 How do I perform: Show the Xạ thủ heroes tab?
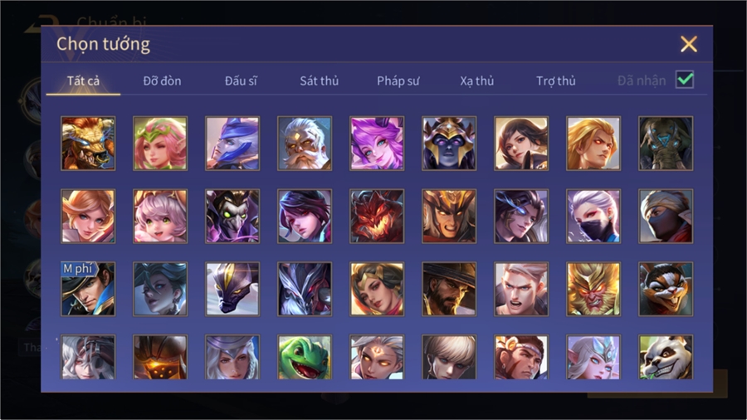coord(477,81)
